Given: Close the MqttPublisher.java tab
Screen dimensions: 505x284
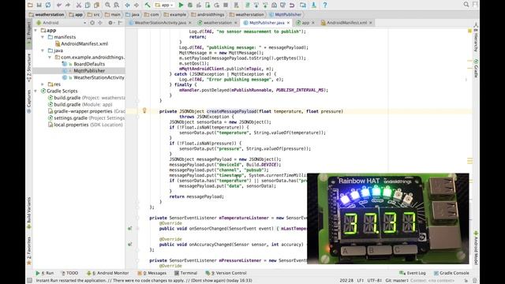Looking at the screenshot, I should click(288, 23).
